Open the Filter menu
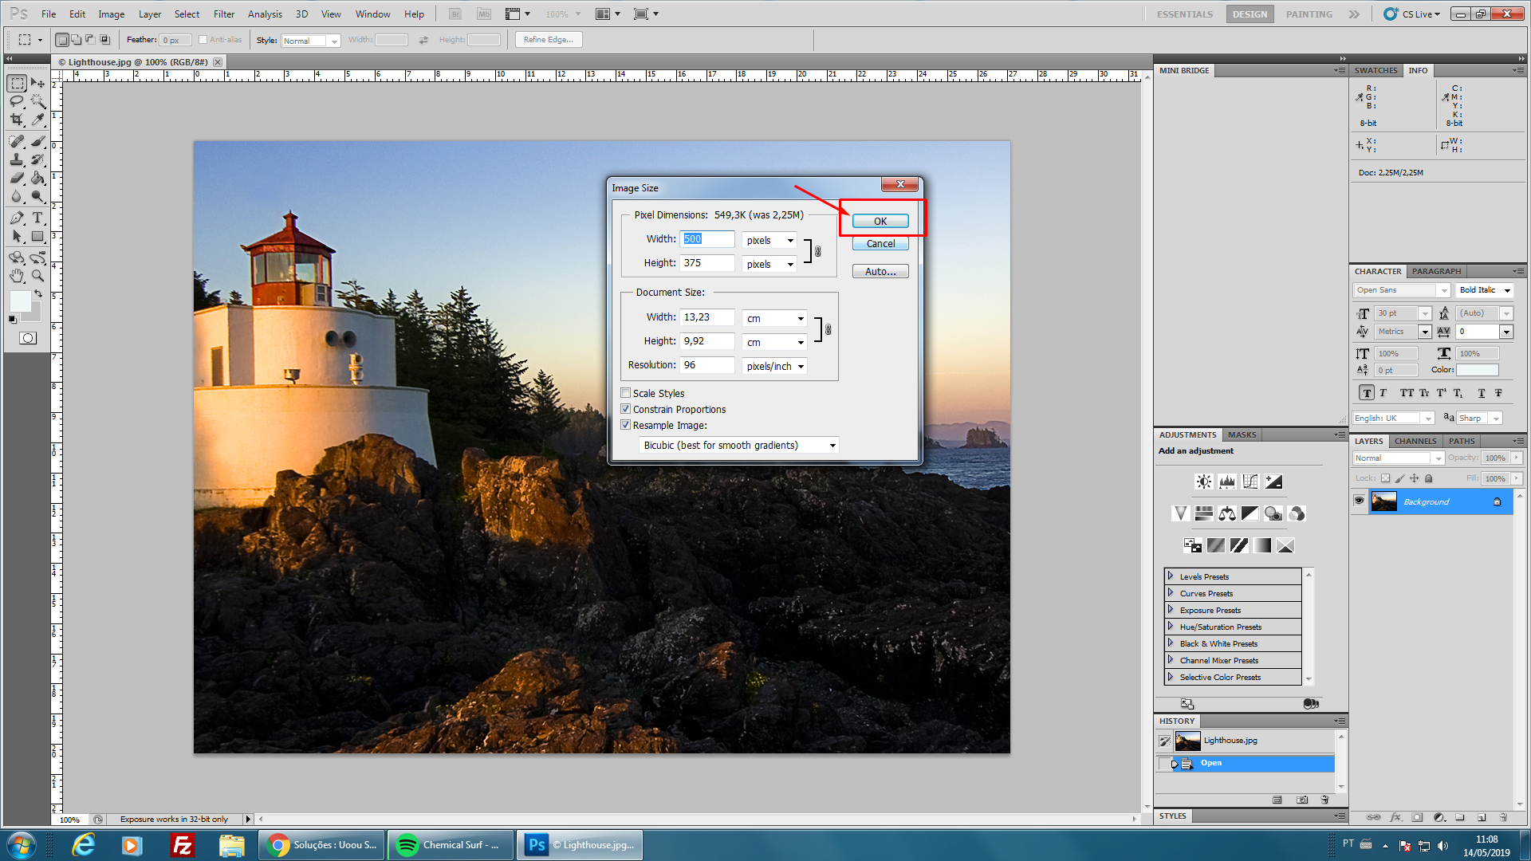The height and width of the screenshot is (861, 1531). (x=223, y=14)
